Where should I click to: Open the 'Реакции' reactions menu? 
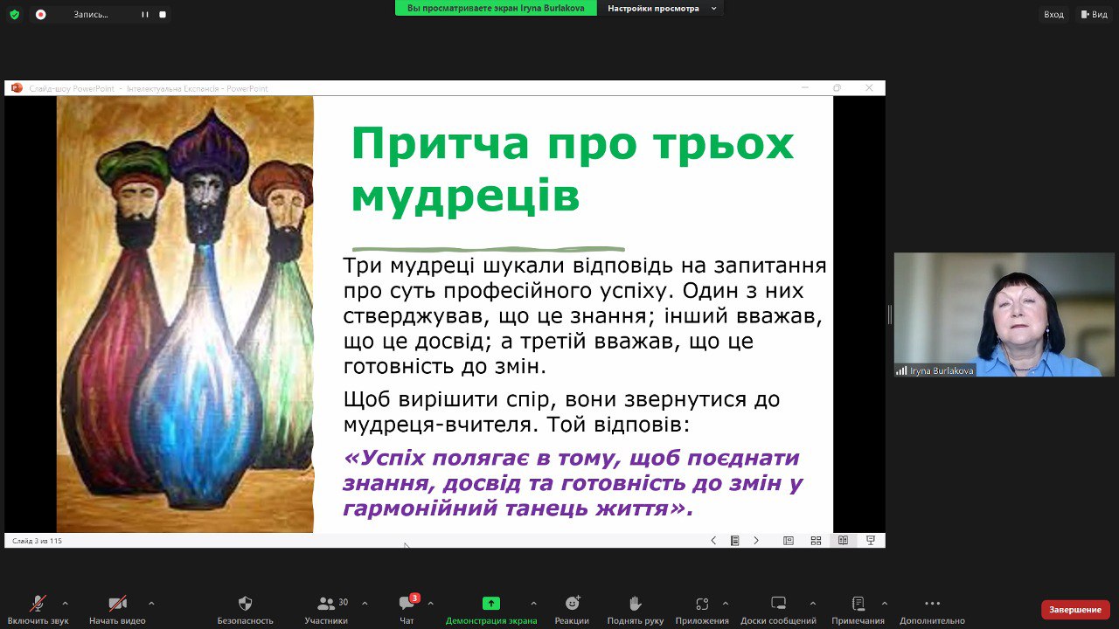pyautogui.click(x=572, y=610)
